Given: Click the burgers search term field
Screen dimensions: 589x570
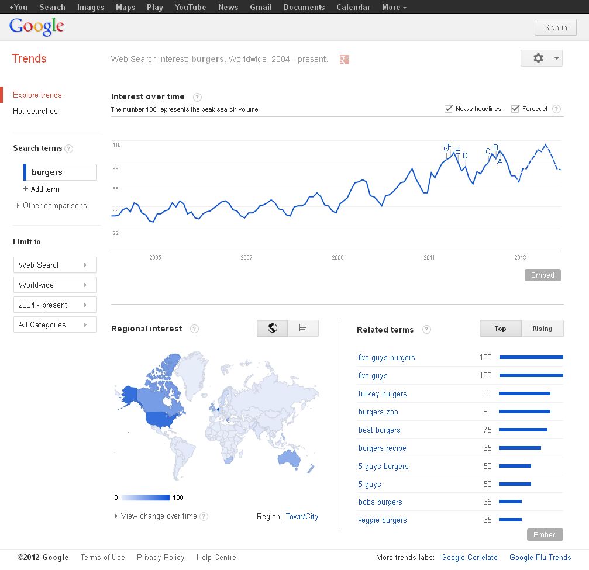Looking at the screenshot, I should [60, 172].
